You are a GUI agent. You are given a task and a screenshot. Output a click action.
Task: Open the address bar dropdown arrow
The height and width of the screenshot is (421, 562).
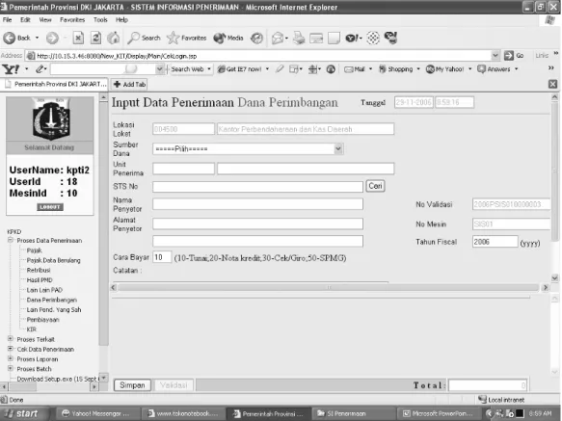point(495,56)
